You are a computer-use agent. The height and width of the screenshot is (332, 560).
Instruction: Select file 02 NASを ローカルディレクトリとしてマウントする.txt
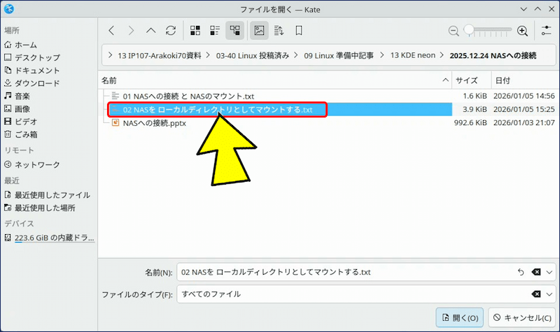point(218,110)
